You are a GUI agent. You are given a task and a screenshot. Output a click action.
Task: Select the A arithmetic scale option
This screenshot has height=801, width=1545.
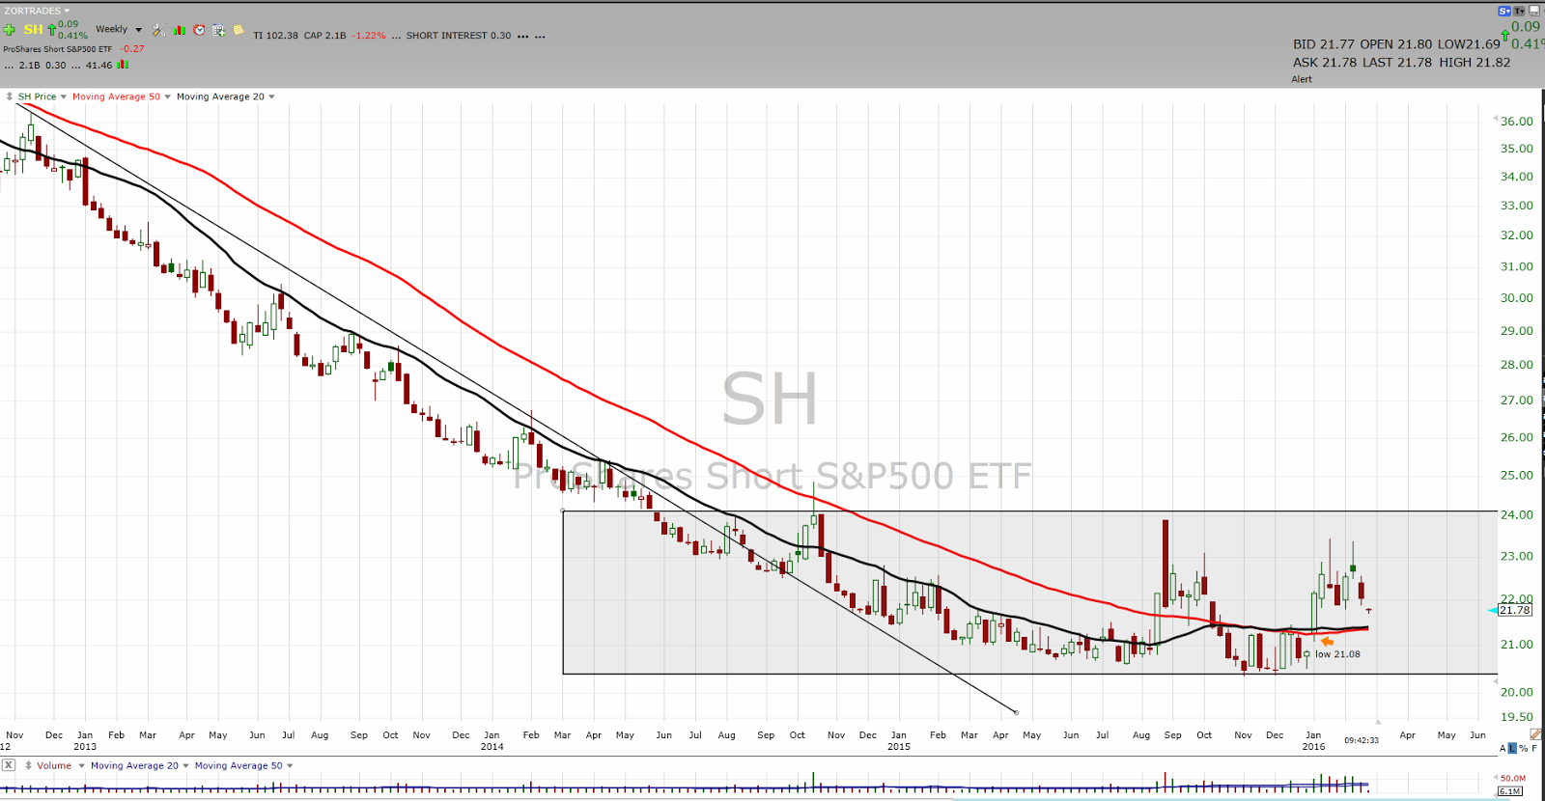click(1503, 748)
